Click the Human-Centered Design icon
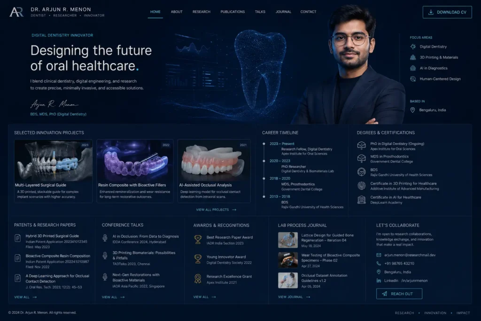481x321 pixels. (x=413, y=79)
